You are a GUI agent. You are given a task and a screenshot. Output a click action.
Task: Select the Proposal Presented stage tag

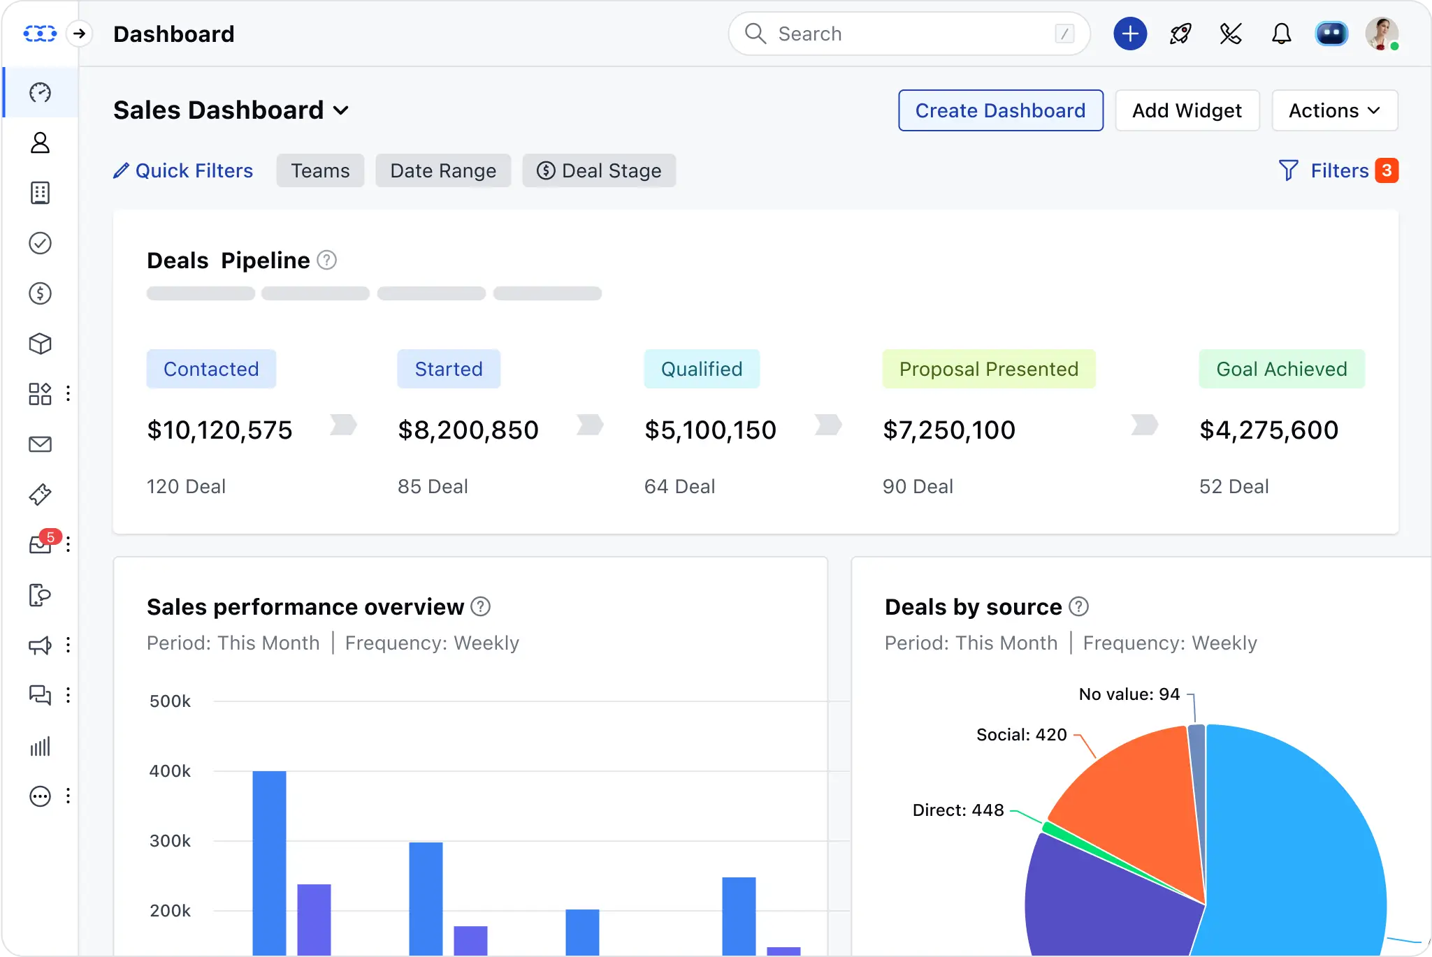click(988, 369)
